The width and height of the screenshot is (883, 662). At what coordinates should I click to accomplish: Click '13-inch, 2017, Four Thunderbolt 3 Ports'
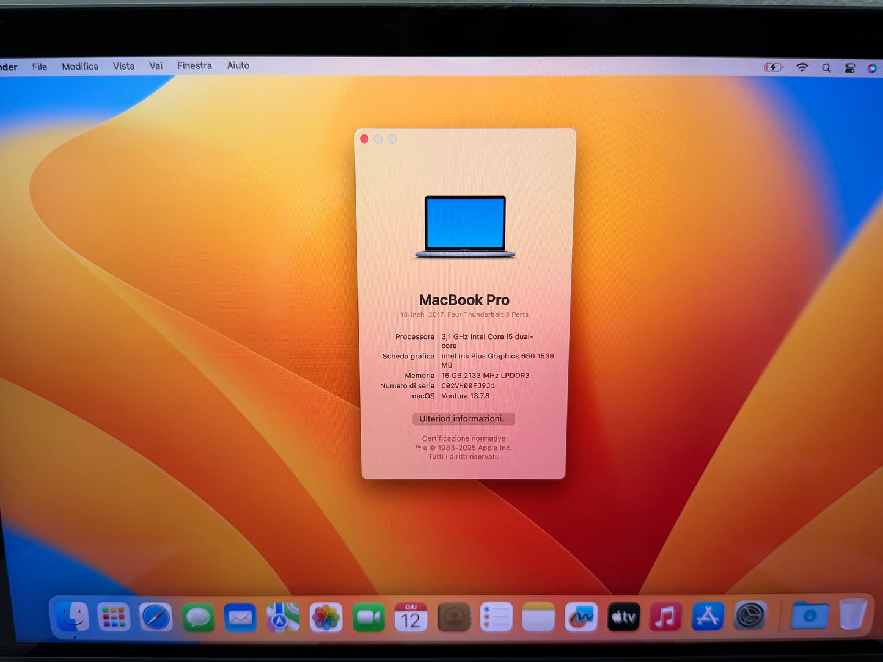click(464, 315)
